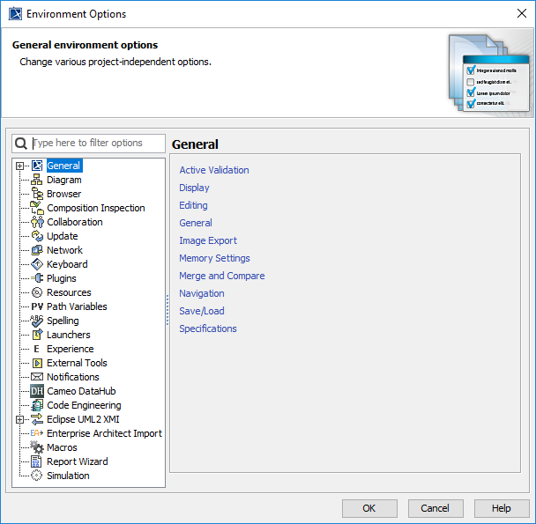
Task: Click the Notifications envelope icon
Action: (x=37, y=377)
